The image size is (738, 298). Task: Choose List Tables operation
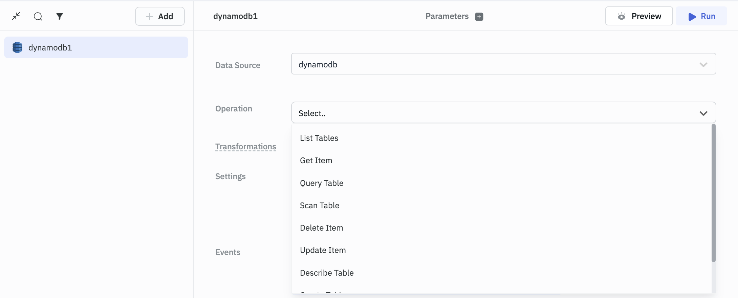click(319, 138)
